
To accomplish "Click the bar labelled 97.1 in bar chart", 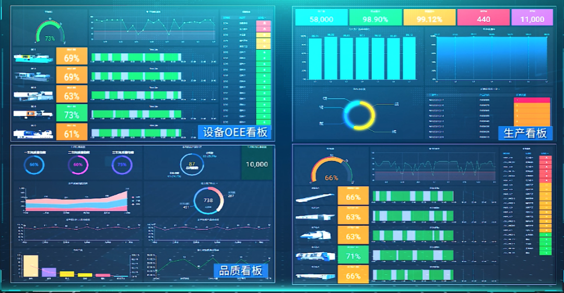I will click(x=362, y=58).
